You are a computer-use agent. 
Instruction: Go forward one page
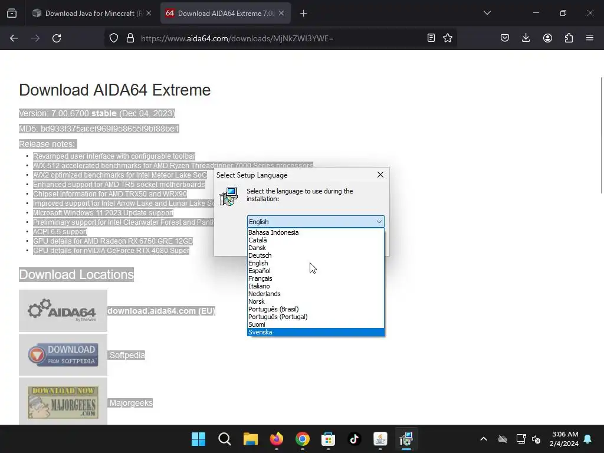[35, 38]
